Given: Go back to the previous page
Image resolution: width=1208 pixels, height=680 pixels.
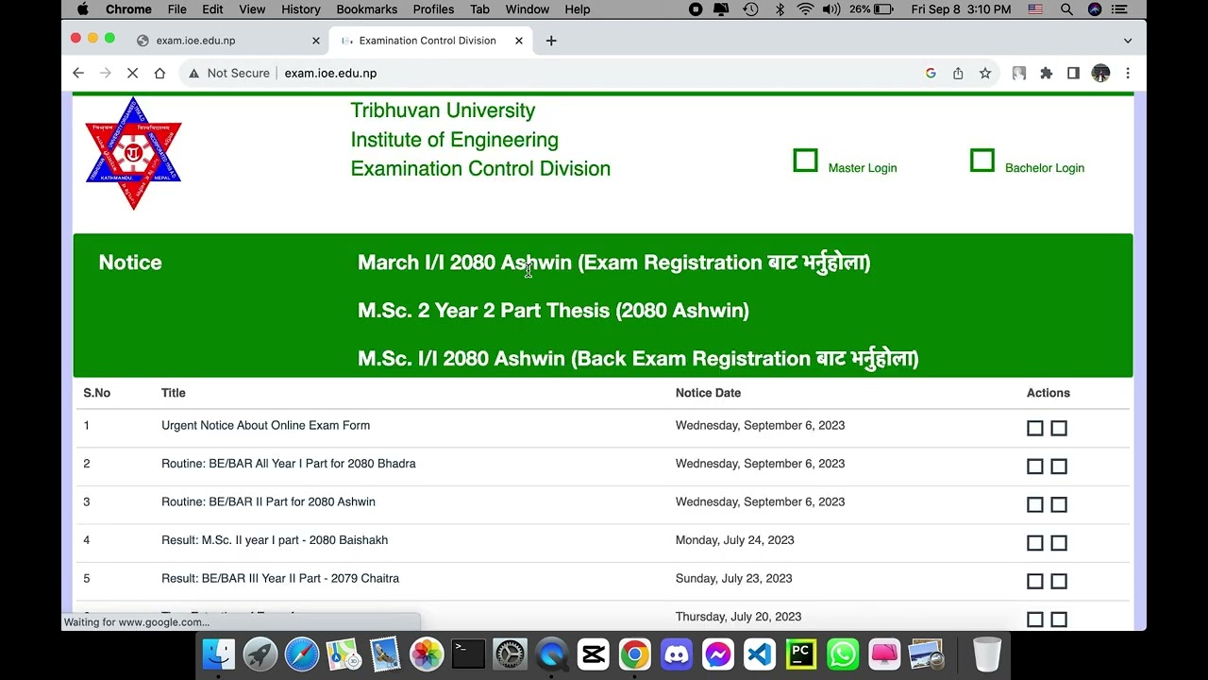Looking at the screenshot, I should [x=78, y=73].
